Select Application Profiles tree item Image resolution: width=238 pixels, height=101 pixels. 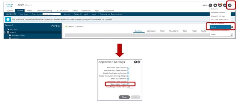18,35
